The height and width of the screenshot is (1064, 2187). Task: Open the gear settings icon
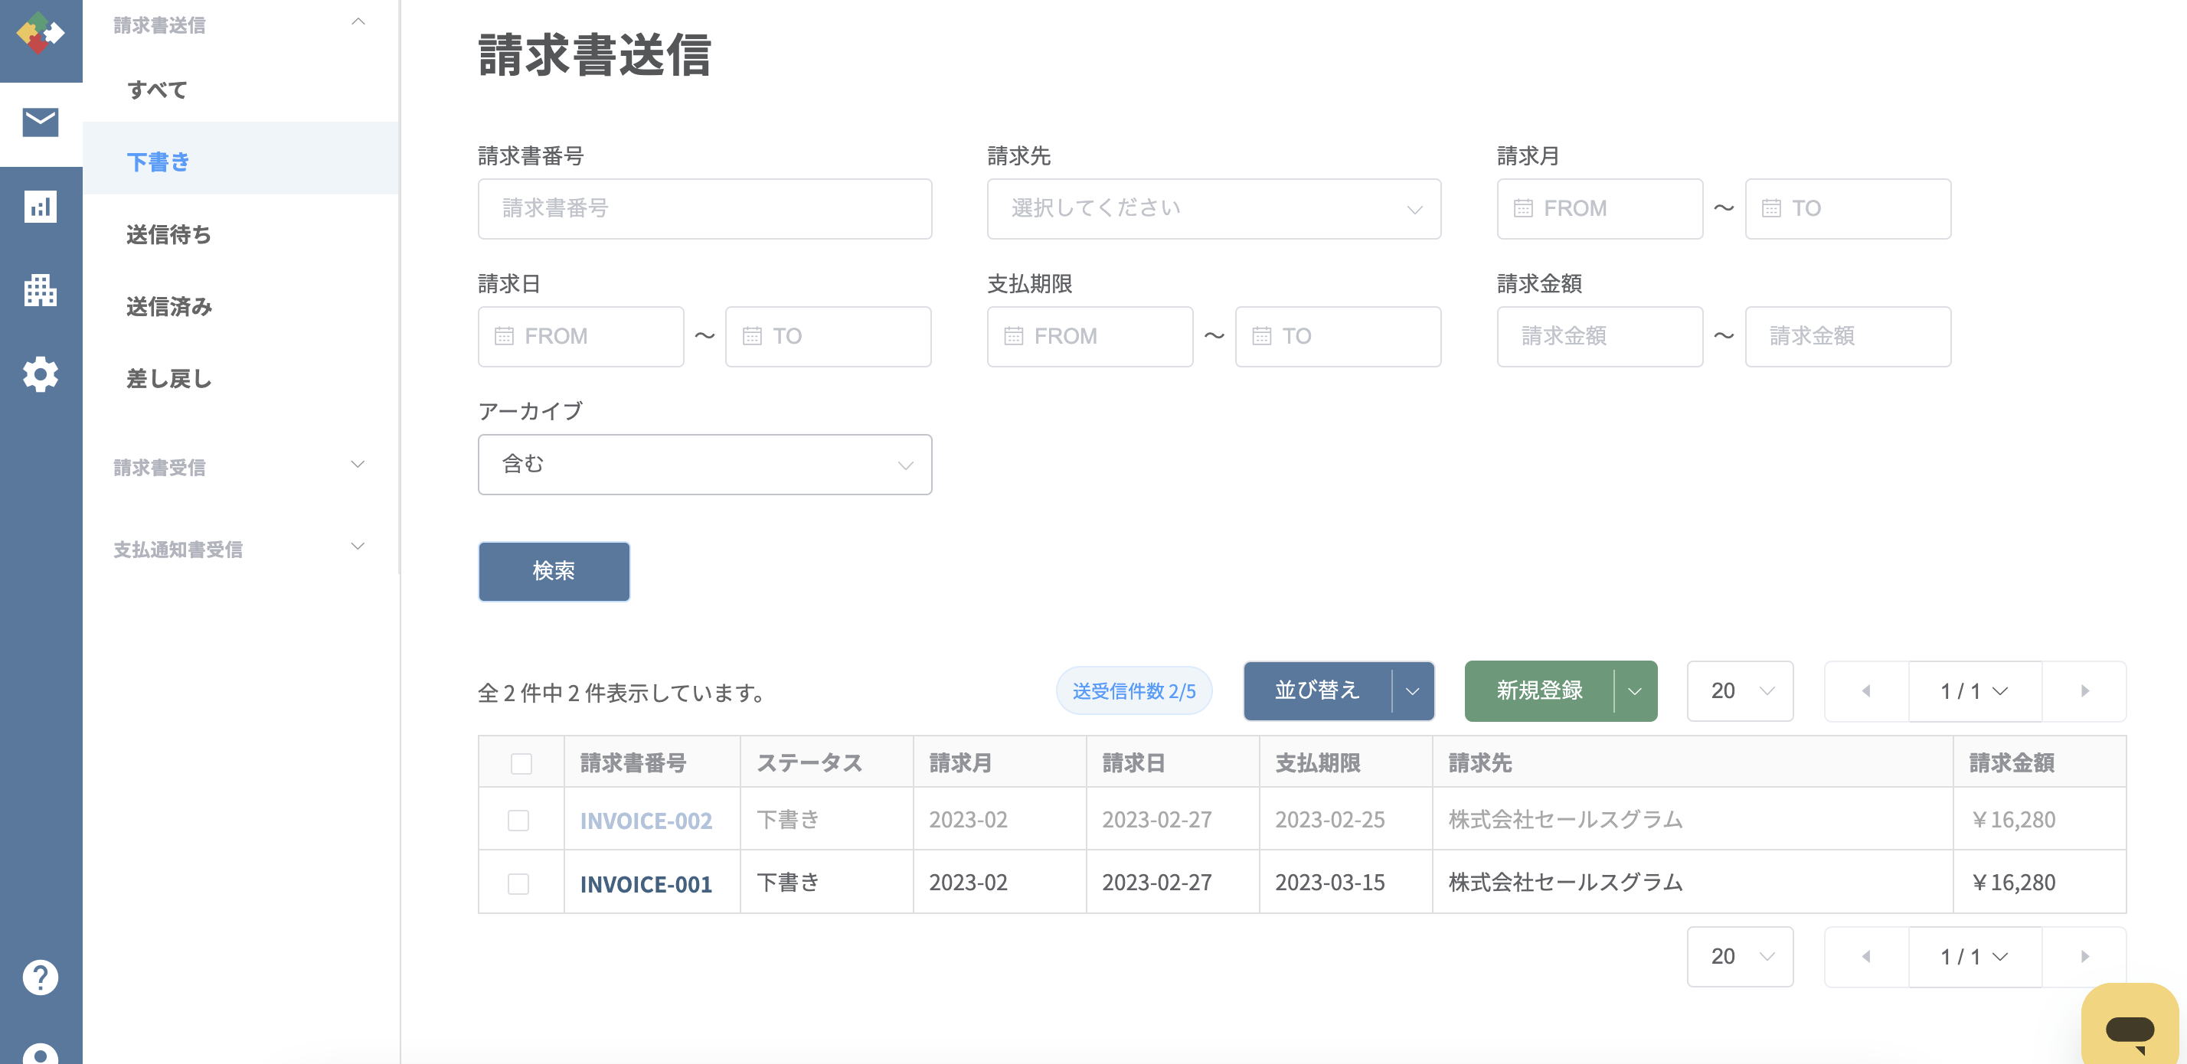pos(40,374)
